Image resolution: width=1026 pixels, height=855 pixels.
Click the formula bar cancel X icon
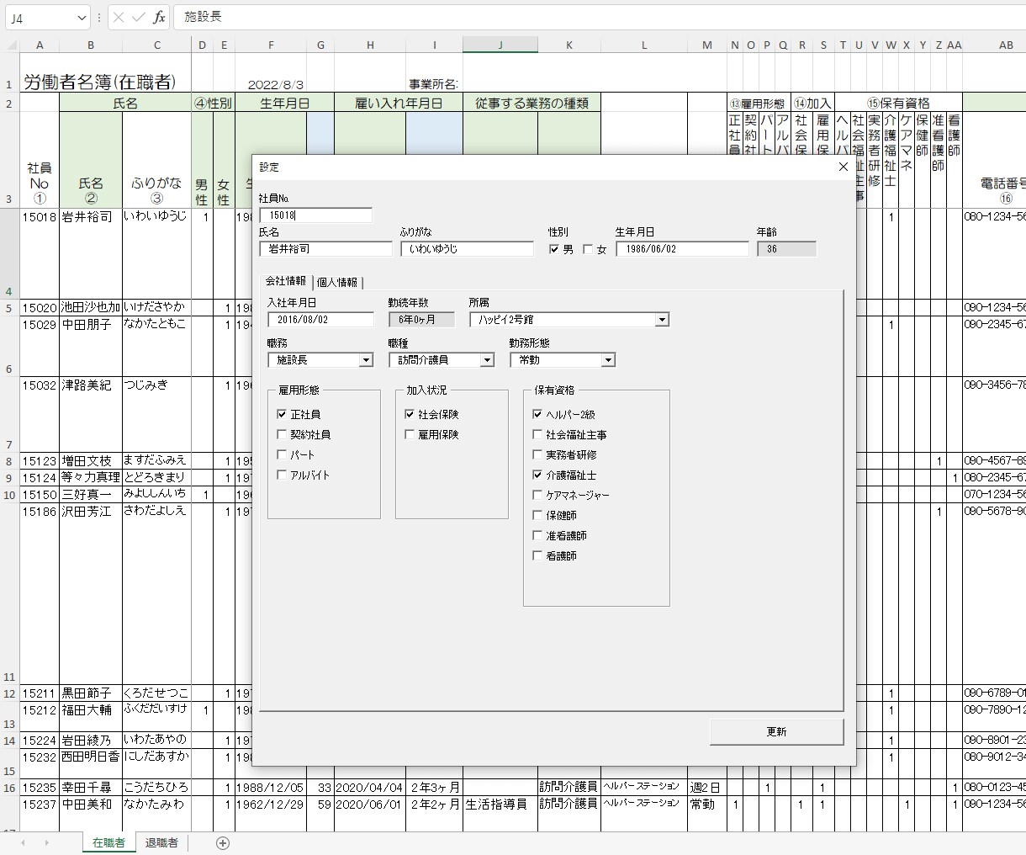119,18
